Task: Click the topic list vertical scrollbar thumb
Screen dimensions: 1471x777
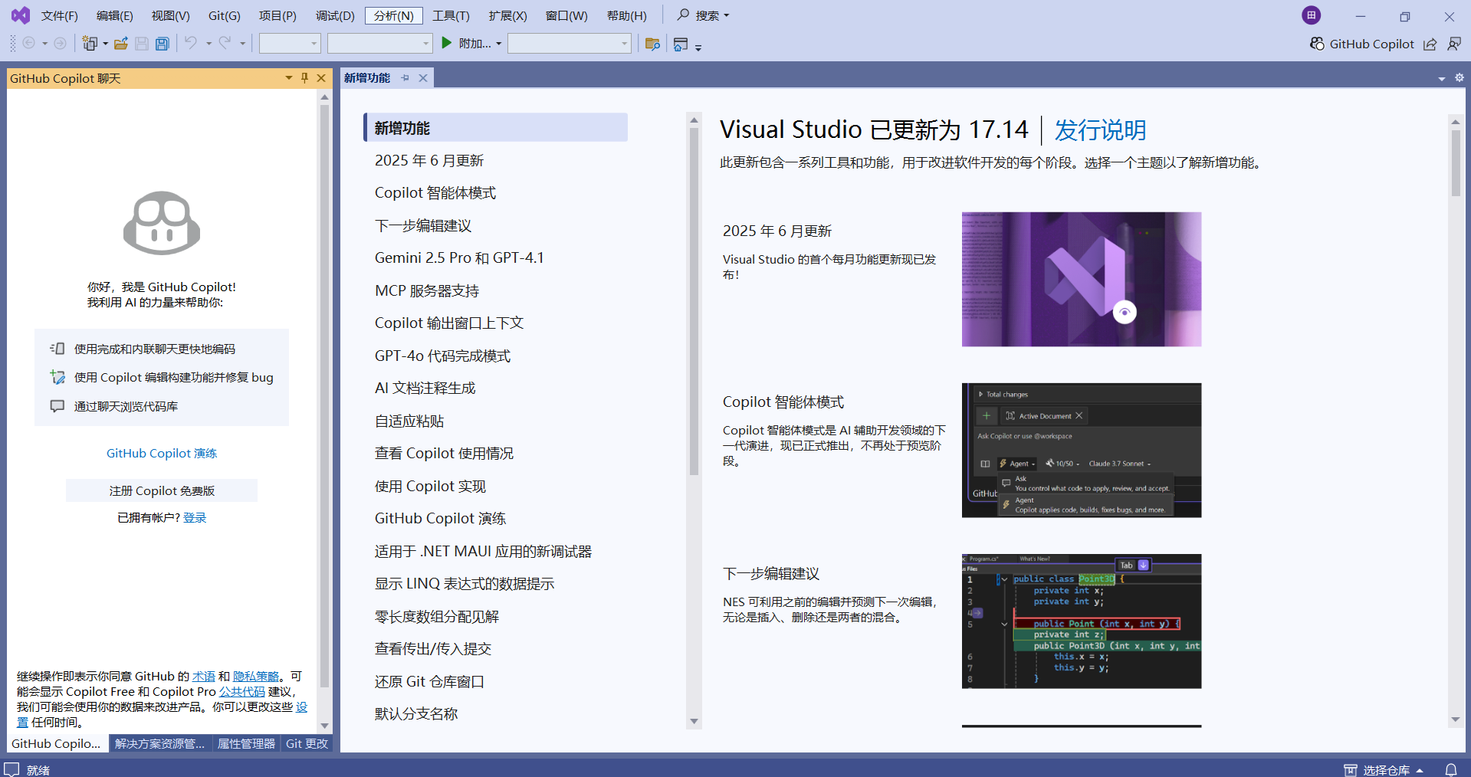Action: (694, 301)
